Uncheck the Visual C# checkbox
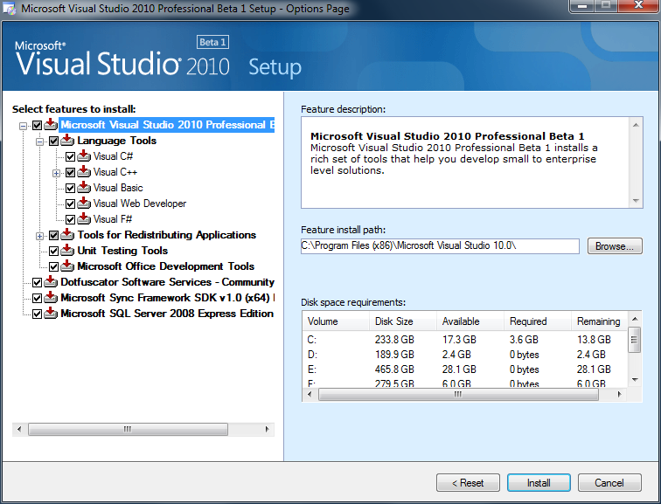This screenshot has height=504, width=661. pos(71,157)
